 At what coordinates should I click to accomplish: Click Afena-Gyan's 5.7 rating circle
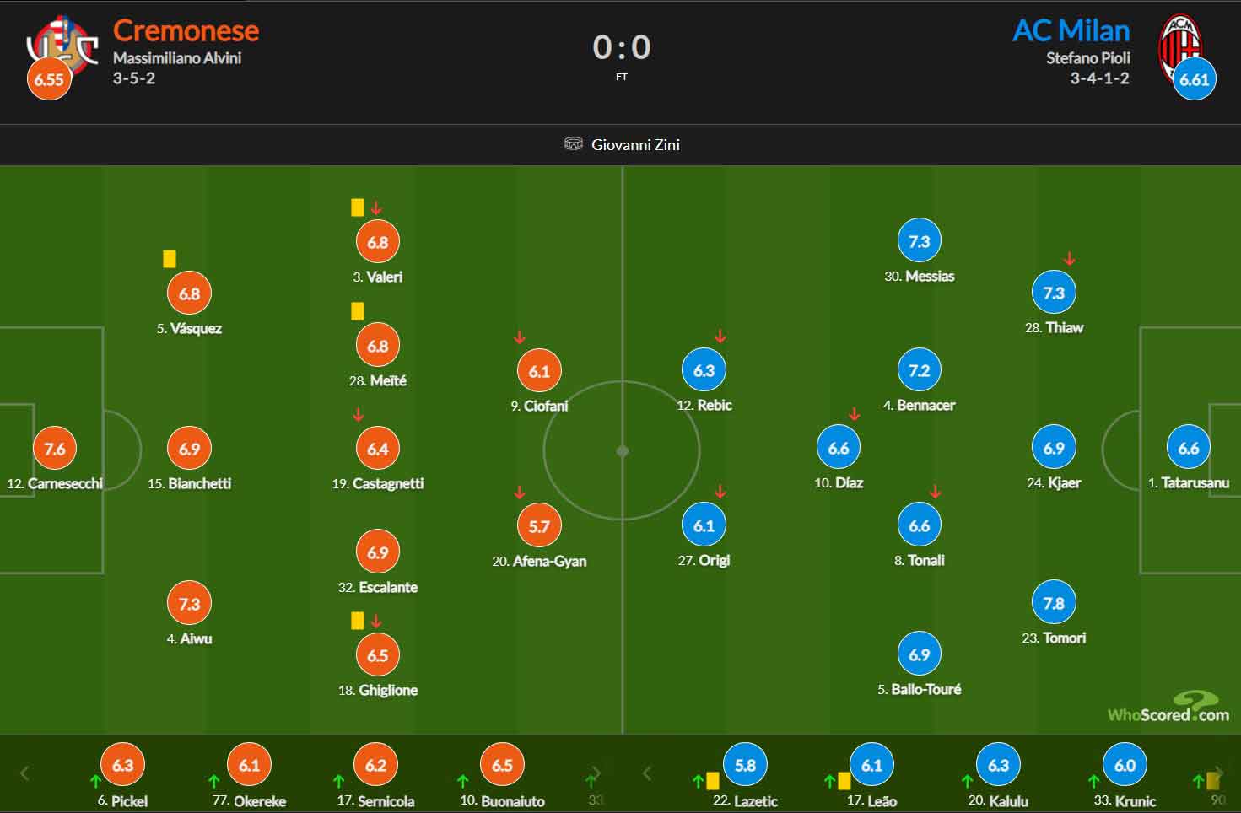(539, 526)
